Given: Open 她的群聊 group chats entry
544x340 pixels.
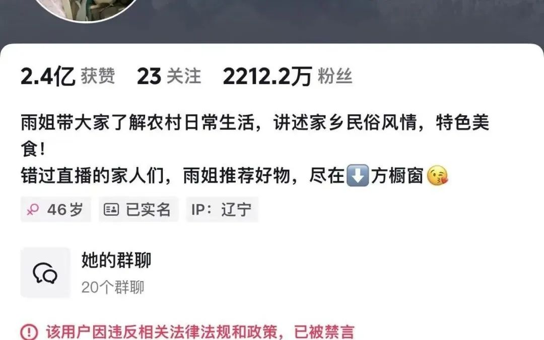Looking at the screenshot, I should (x=116, y=260).
